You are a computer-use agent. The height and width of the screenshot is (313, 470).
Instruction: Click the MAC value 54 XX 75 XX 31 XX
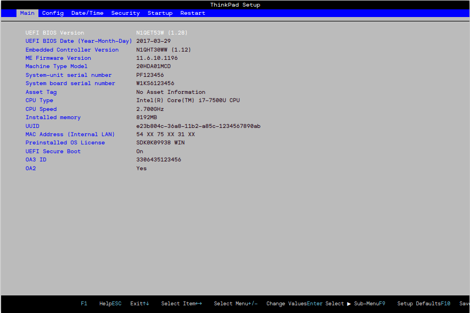point(165,135)
